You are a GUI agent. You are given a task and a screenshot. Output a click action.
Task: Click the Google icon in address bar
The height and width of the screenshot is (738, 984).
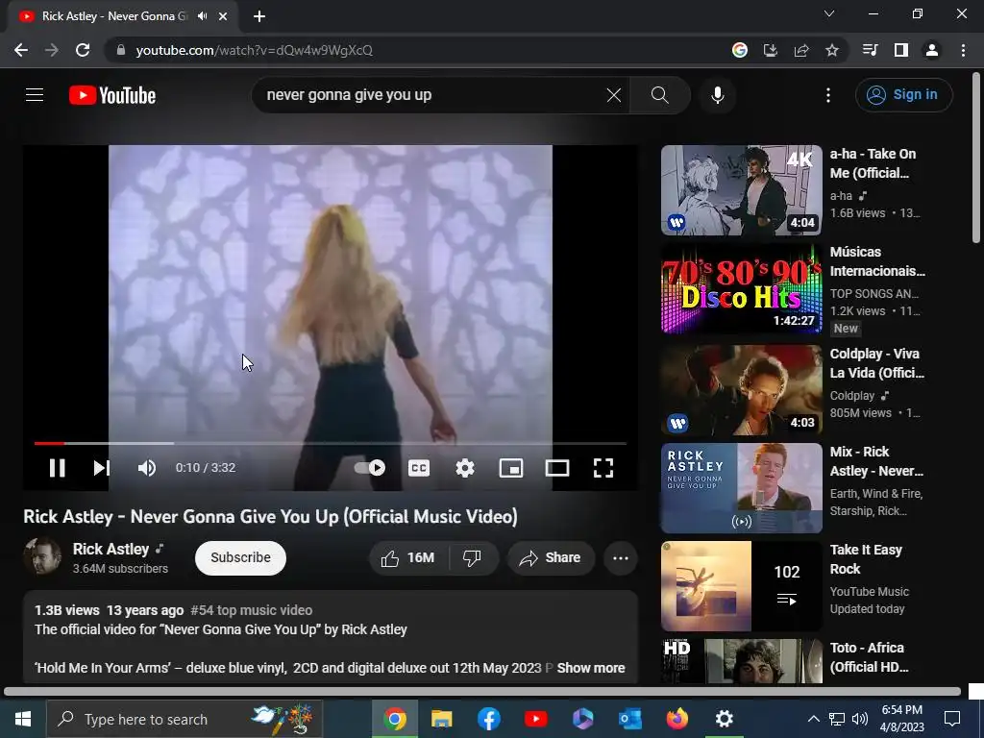(739, 50)
